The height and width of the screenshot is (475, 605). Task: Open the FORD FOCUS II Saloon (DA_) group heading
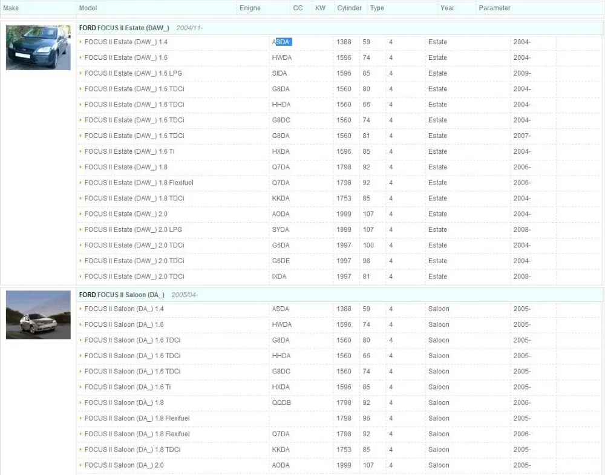point(122,295)
